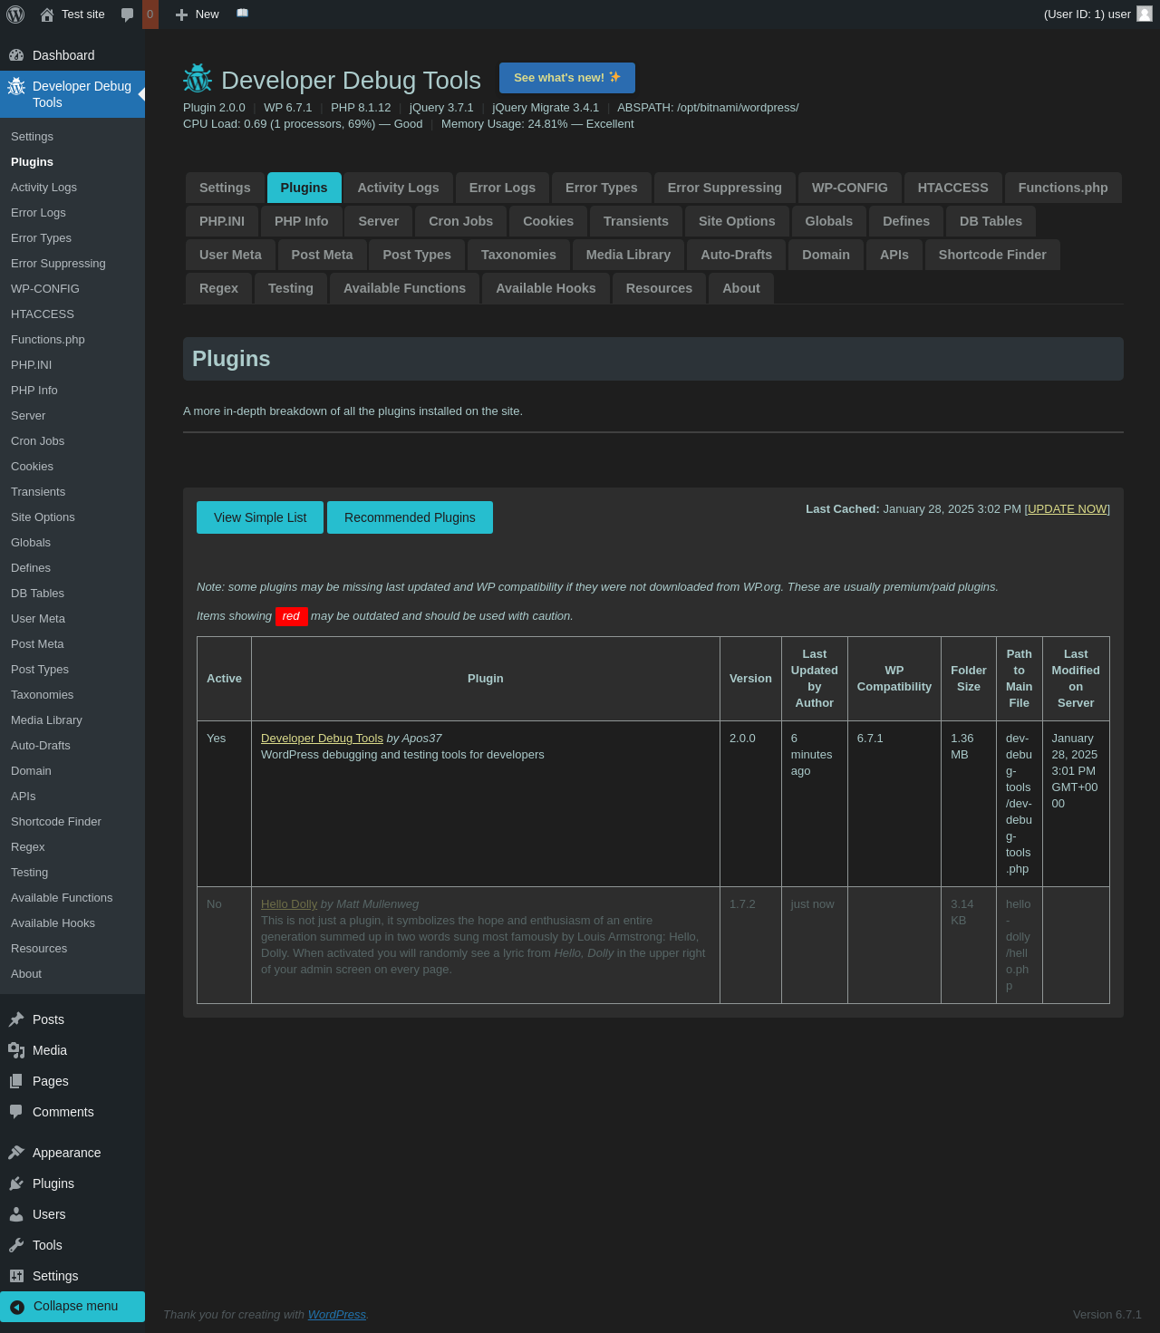Open the WP-CONFIG tab
The height and width of the screenshot is (1333, 1160).
849,188
